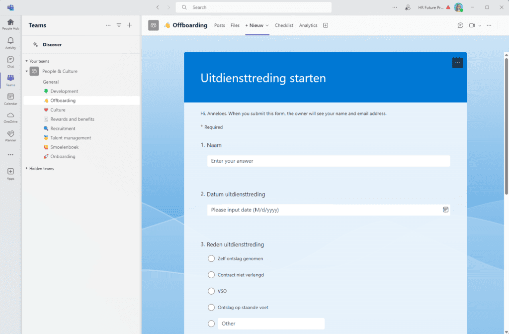The height and width of the screenshot is (334, 509).
Task: Start a meeting with the camera icon
Action: 472,25
